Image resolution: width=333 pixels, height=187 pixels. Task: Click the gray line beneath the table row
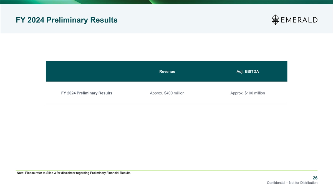167,104
